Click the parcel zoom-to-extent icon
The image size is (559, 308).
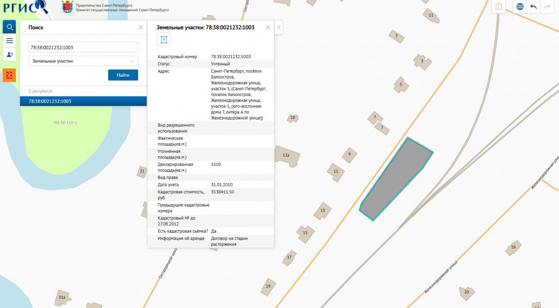[x=163, y=40]
